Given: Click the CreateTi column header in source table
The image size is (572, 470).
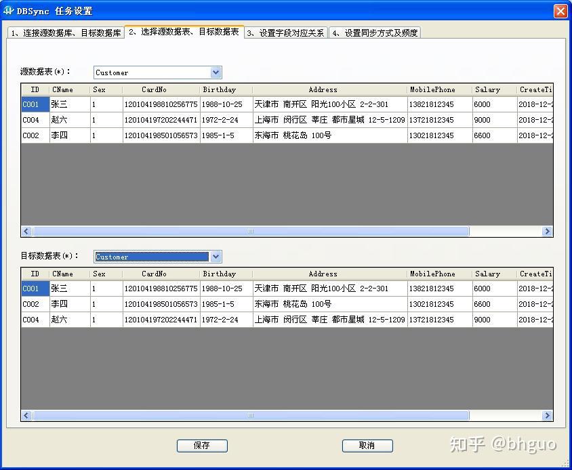Looking at the screenshot, I should [x=535, y=89].
